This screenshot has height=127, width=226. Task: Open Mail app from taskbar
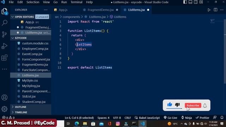[x=101, y=123]
